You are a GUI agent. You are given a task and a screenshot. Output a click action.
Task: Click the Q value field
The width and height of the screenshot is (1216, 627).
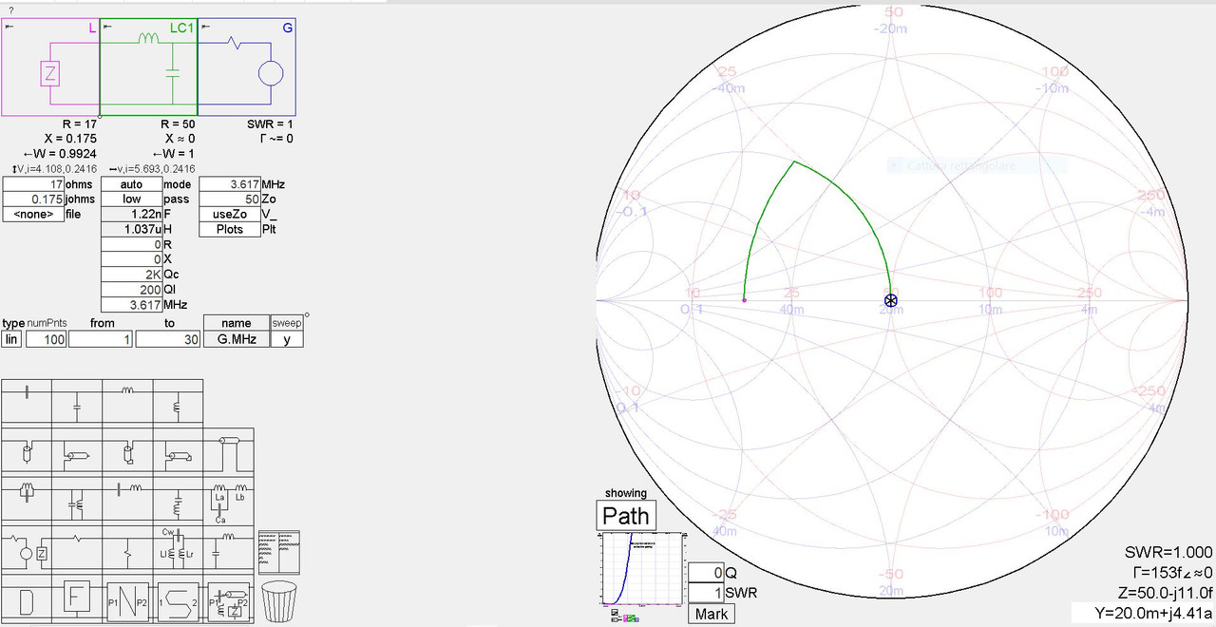(x=706, y=573)
